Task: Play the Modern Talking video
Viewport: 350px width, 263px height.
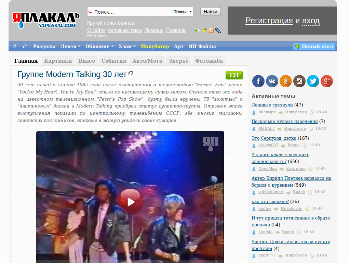Action: [x=130, y=202]
